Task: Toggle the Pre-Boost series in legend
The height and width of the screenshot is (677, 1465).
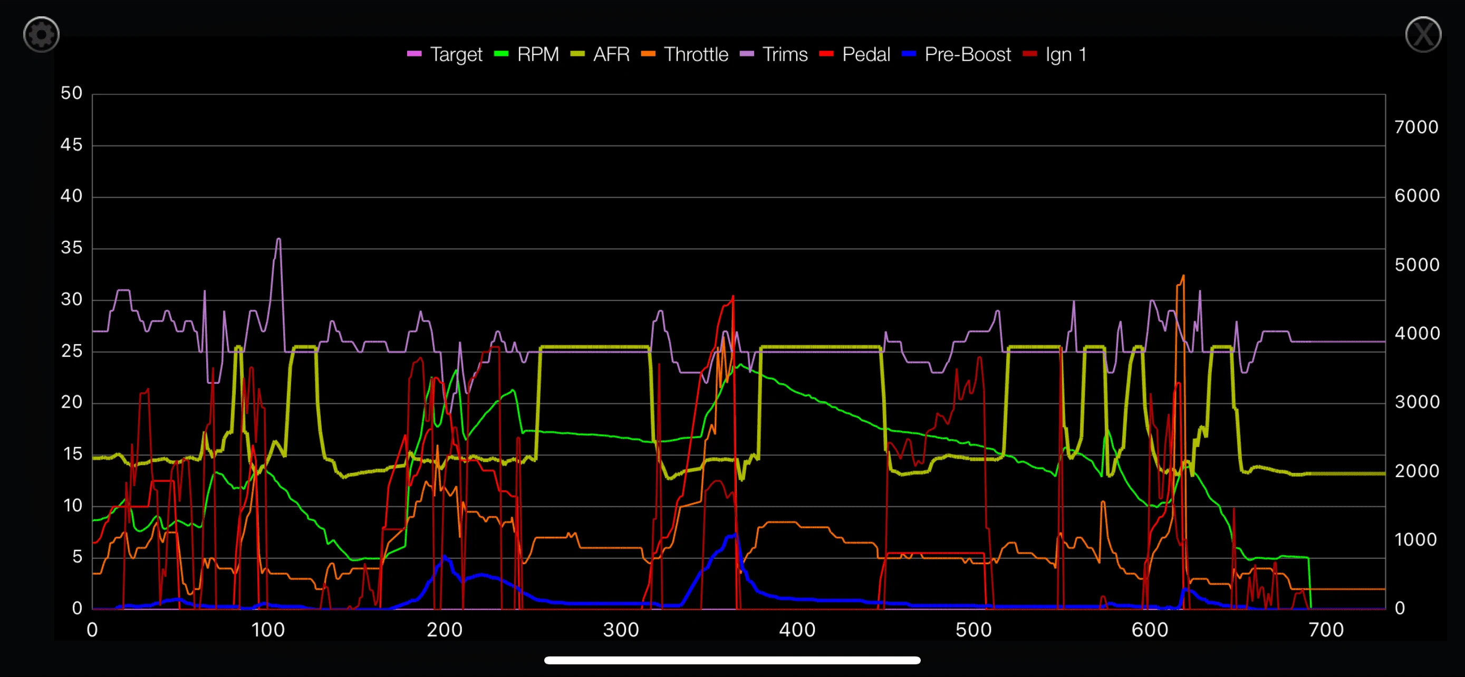Action: pos(957,54)
